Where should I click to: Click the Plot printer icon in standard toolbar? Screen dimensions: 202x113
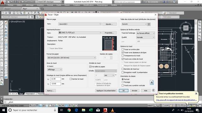point(14,13)
